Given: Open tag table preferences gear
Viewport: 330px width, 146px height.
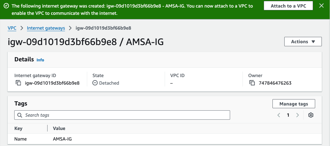Looking at the screenshot, I should coord(311,115).
